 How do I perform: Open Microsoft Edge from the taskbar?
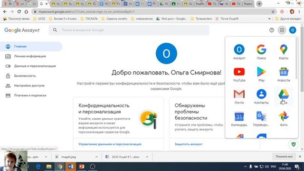[x=38, y=167]
